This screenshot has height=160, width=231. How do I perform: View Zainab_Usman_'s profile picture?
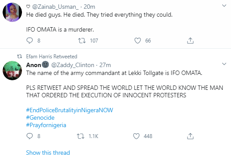pyautogui.click(x=12, y=12)
